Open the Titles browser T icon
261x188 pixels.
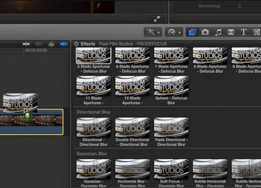(x=244, y=32)
